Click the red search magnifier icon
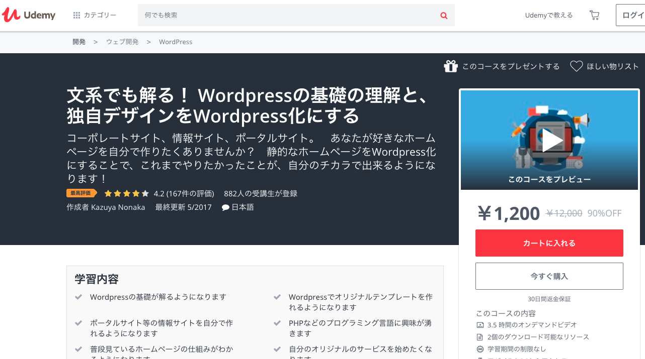This screenshot has width=645, height=359. coord(444,16)
